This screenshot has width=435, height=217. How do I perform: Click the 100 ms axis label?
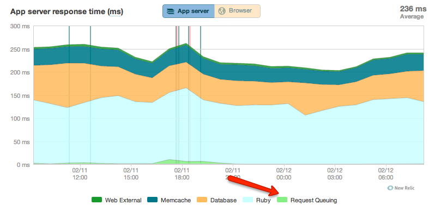click(20, 119)
